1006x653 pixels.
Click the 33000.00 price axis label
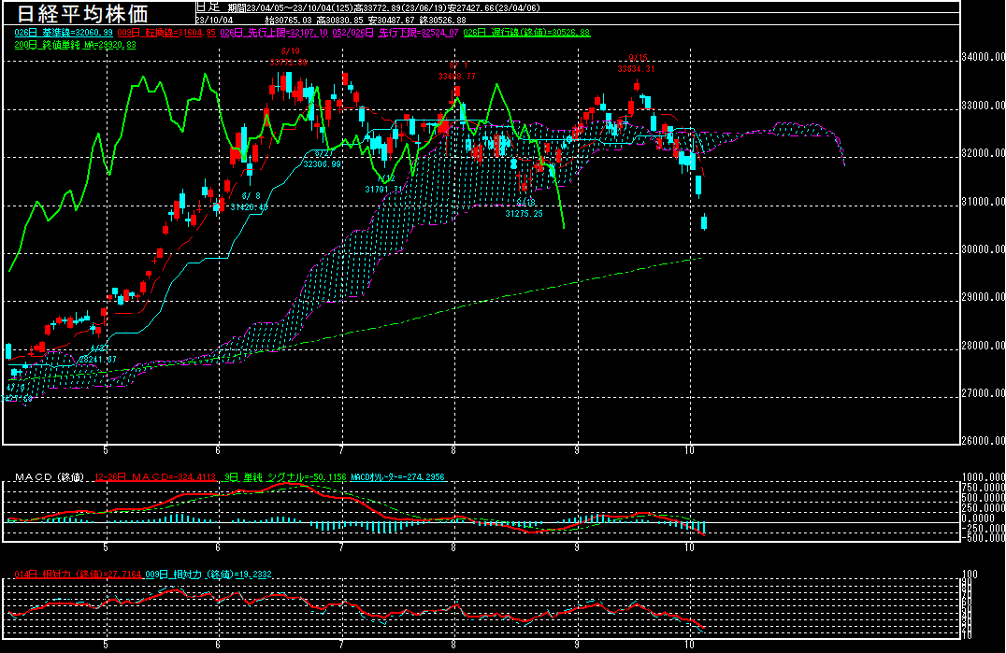click(983, 105)
